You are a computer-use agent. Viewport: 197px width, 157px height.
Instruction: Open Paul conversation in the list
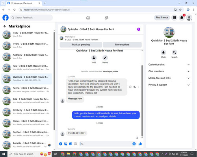(26, 68)
